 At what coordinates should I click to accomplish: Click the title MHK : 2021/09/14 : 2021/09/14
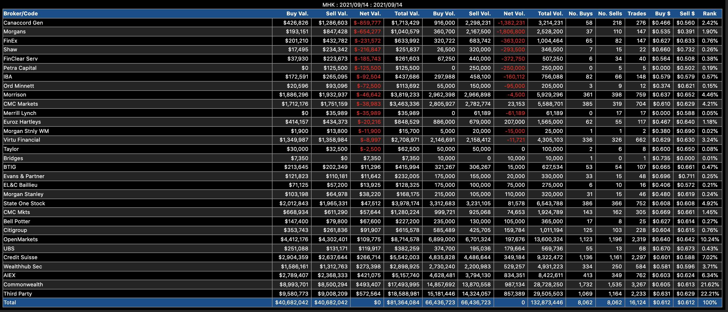[x=362, y=5]
